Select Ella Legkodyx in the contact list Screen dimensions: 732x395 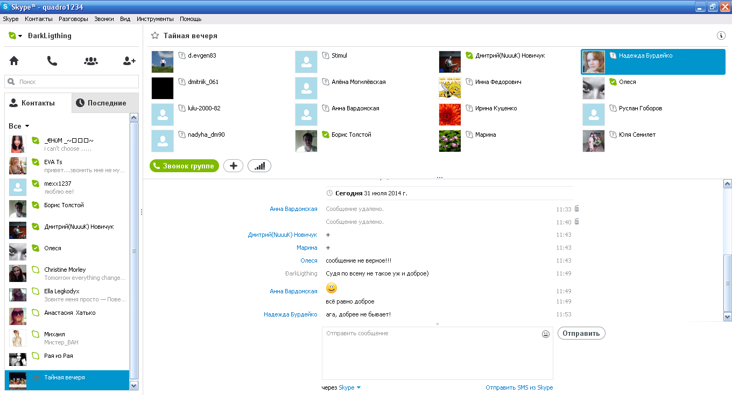67,295
